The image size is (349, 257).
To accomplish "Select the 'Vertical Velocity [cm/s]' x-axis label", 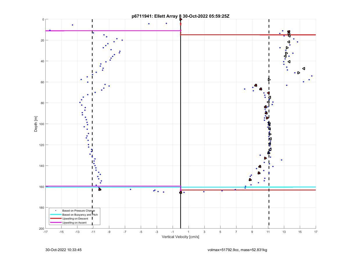I will click(180, 237).
